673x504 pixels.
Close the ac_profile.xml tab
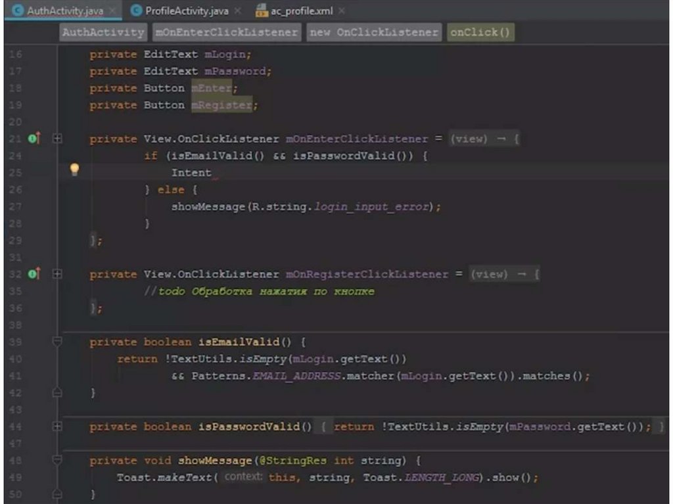[x=342, y=11]
